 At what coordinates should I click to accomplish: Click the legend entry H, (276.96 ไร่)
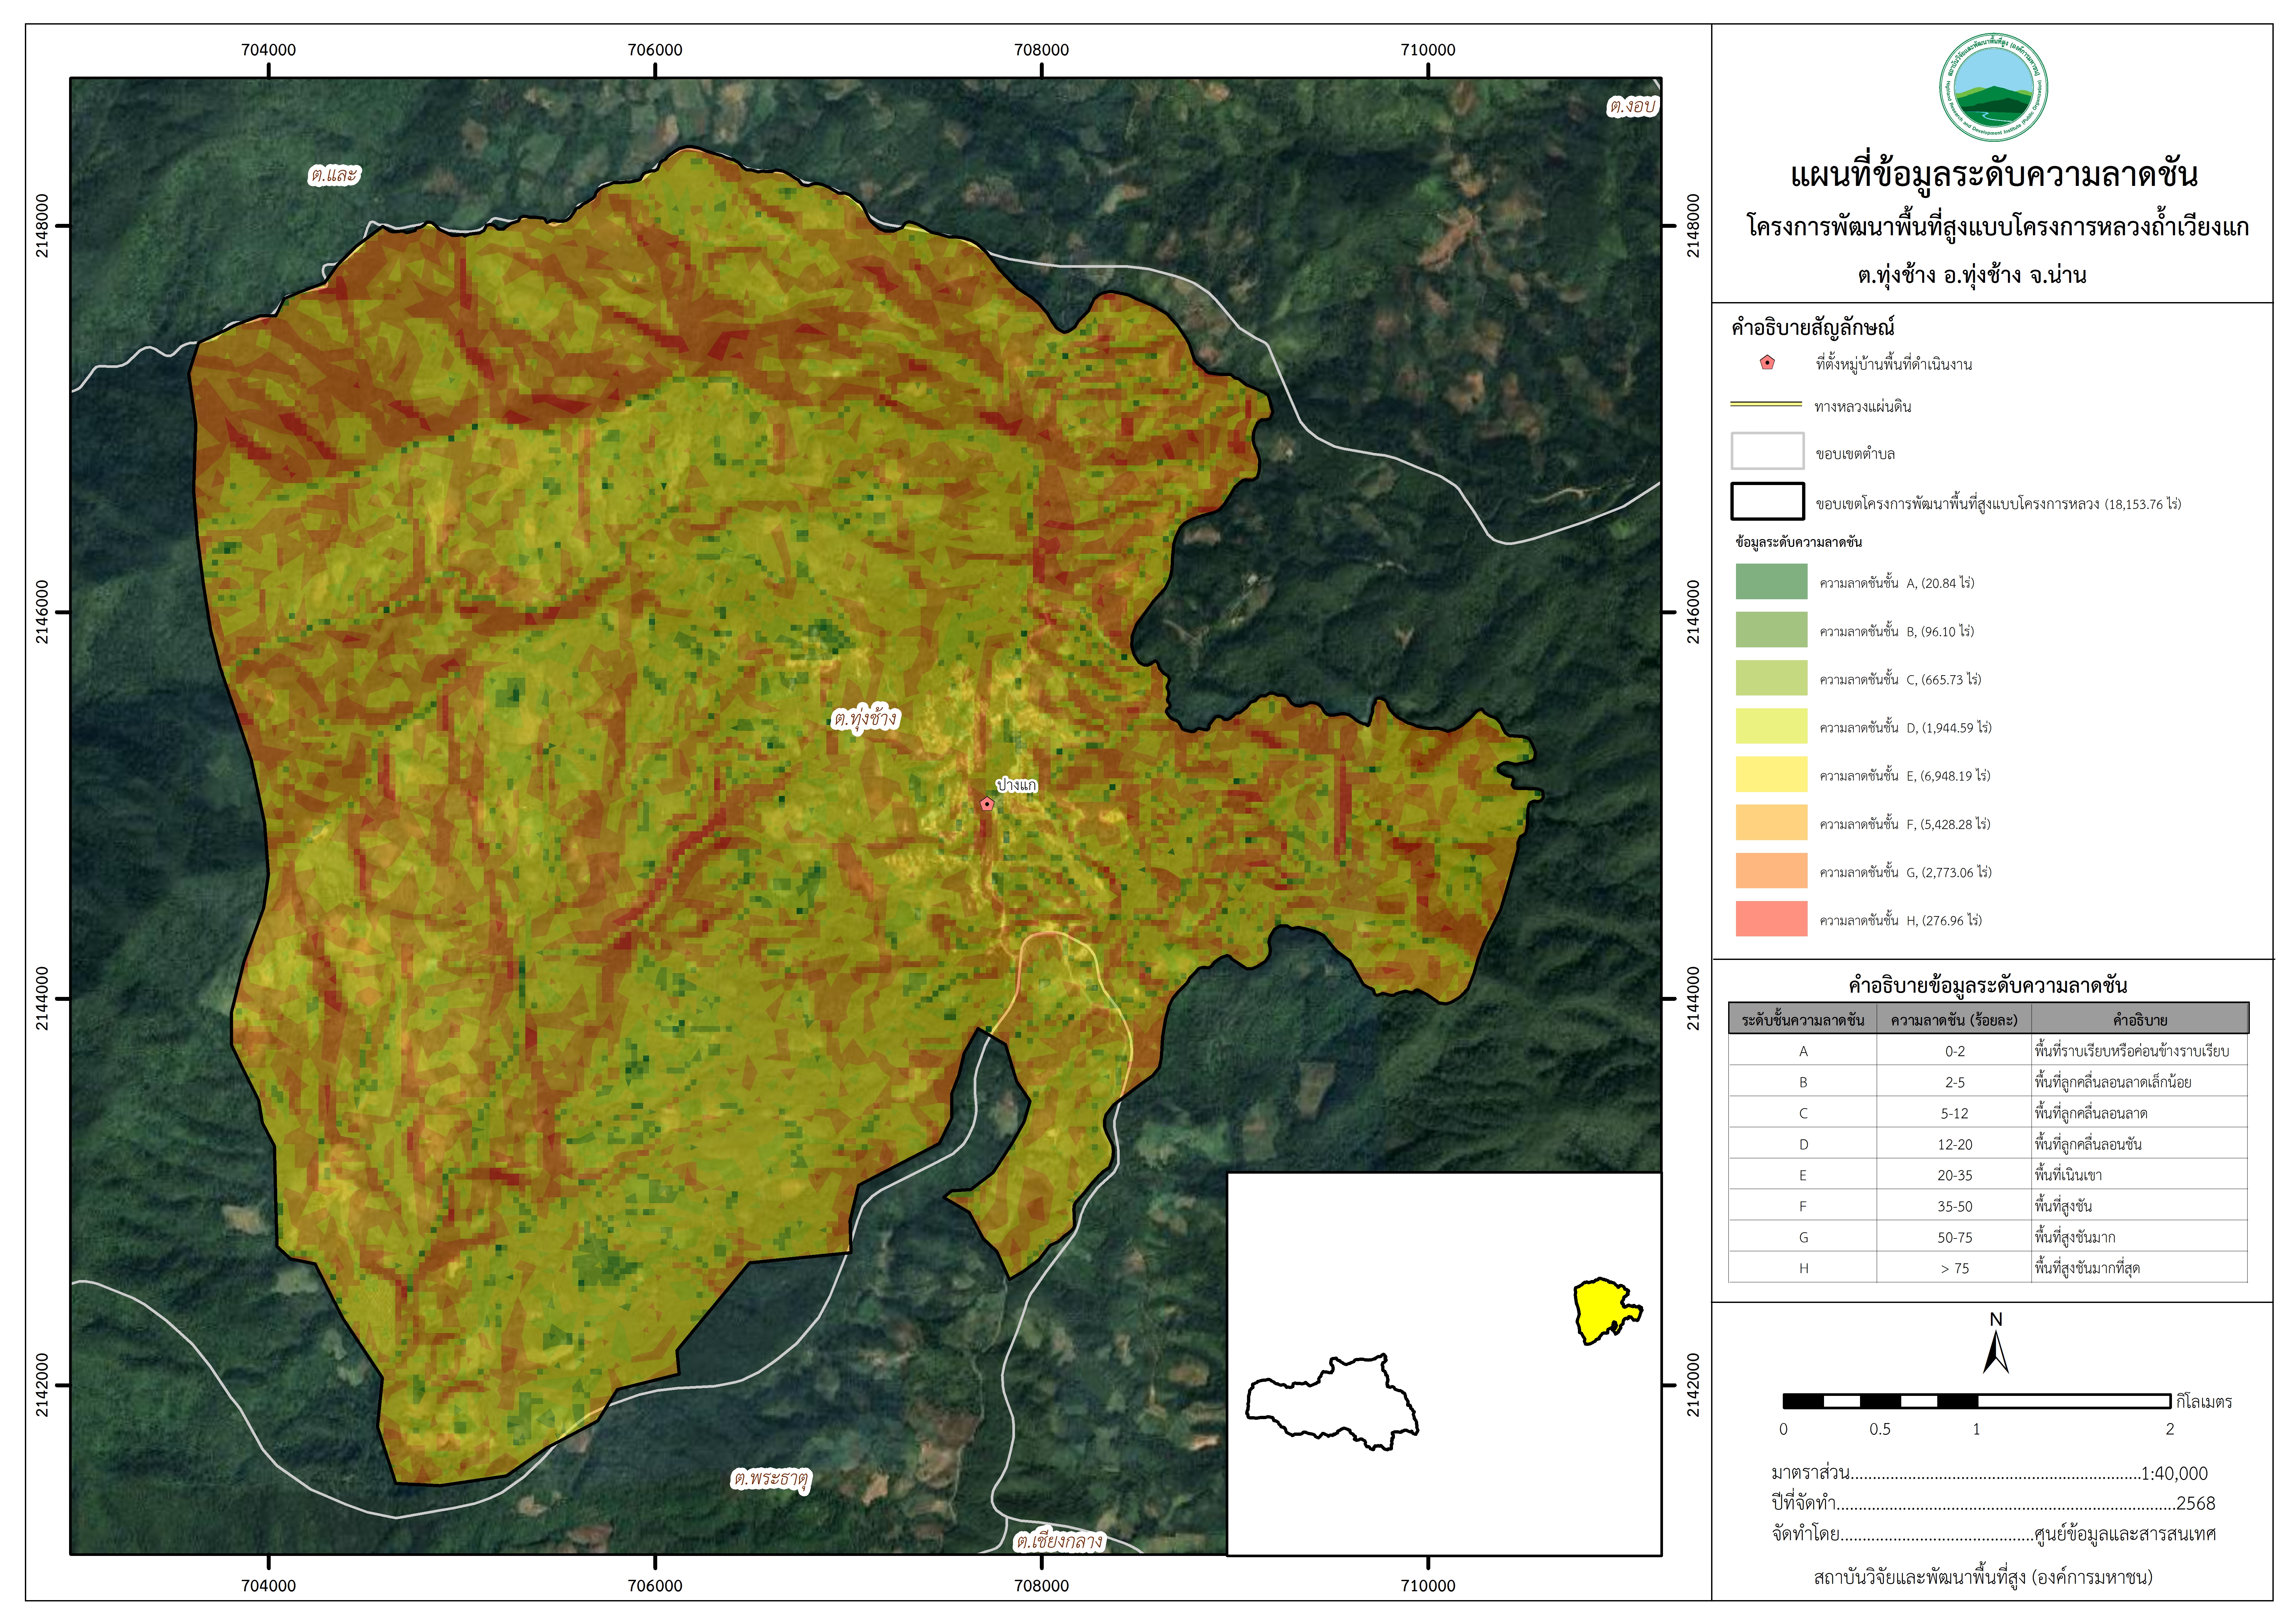(1900, 920)
